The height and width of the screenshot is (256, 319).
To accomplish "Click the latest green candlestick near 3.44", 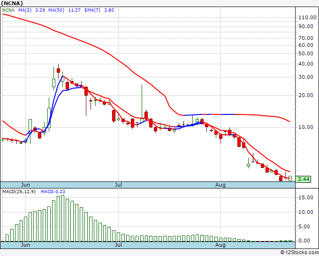I will (290, 179).
